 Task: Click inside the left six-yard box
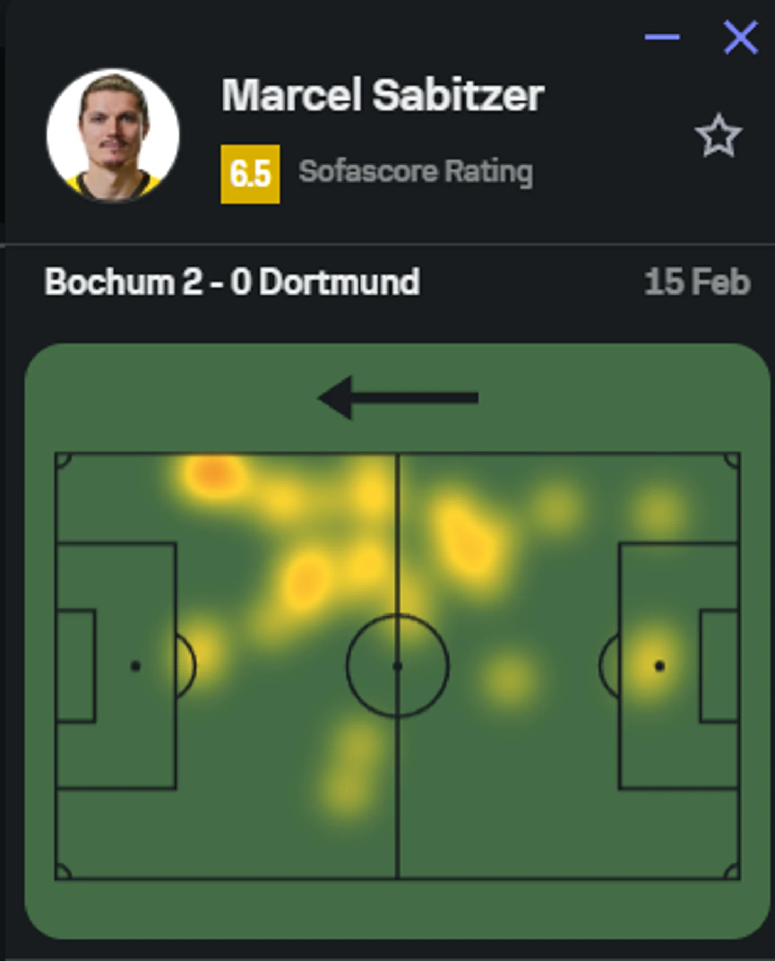(x=75, y=666)
